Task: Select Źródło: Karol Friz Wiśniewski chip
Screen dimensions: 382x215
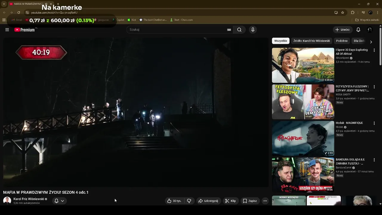Action: (312, 41)
